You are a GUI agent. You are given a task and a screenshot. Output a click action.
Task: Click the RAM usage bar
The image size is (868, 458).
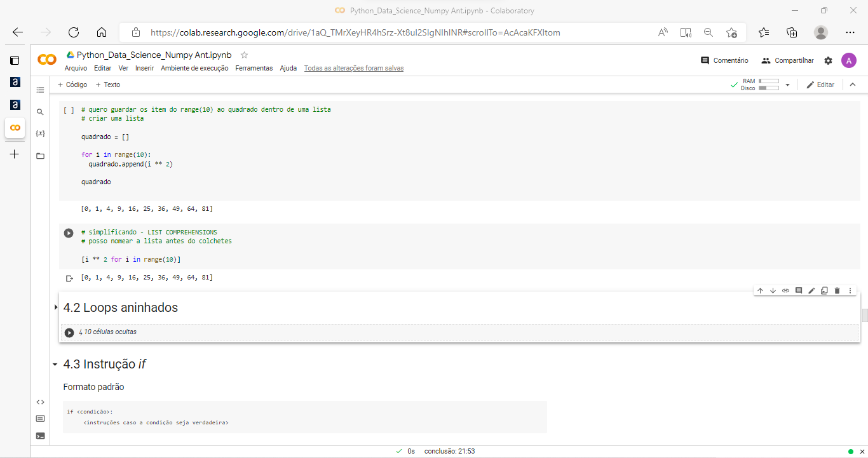(x=768, y=81)
